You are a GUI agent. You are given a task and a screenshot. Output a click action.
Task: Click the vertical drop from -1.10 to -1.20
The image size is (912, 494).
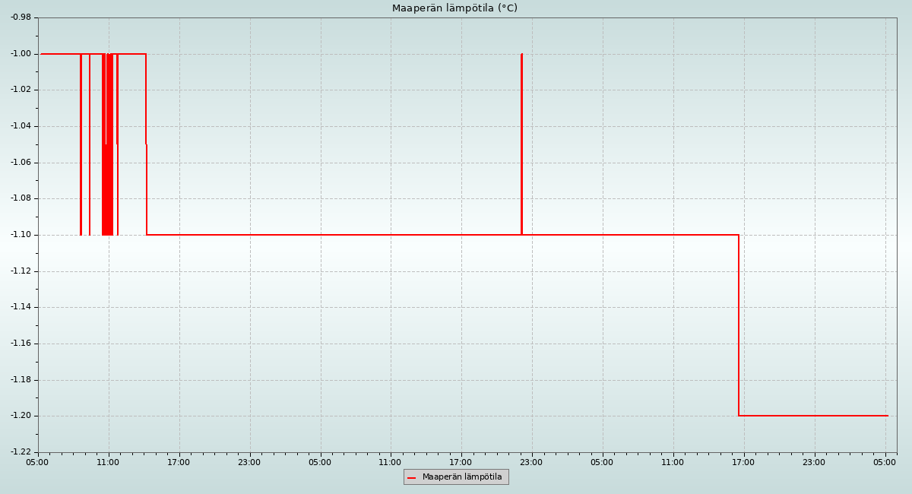[x=739, y=325]
